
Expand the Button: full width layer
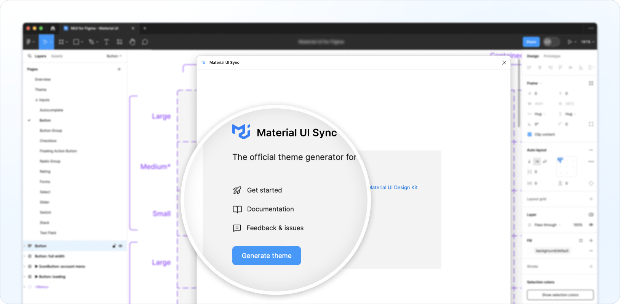click(25, 256)
